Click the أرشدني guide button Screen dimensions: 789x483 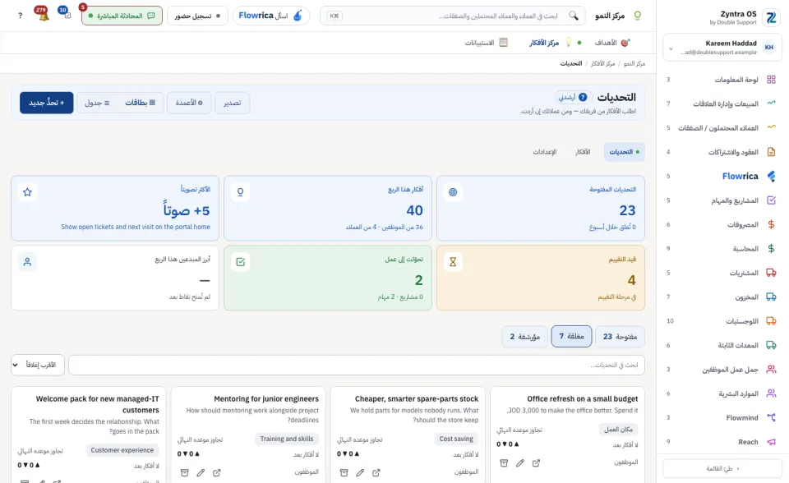click(572, 97)
